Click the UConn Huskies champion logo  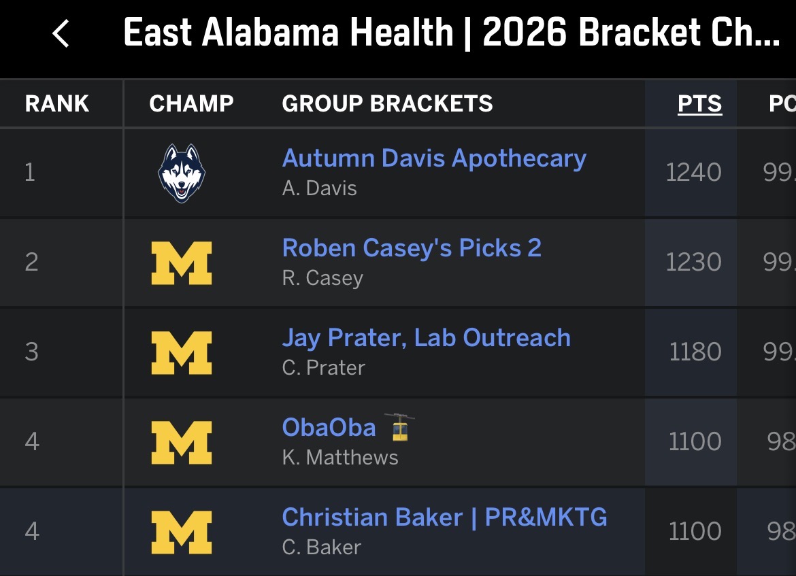(181, 173)
